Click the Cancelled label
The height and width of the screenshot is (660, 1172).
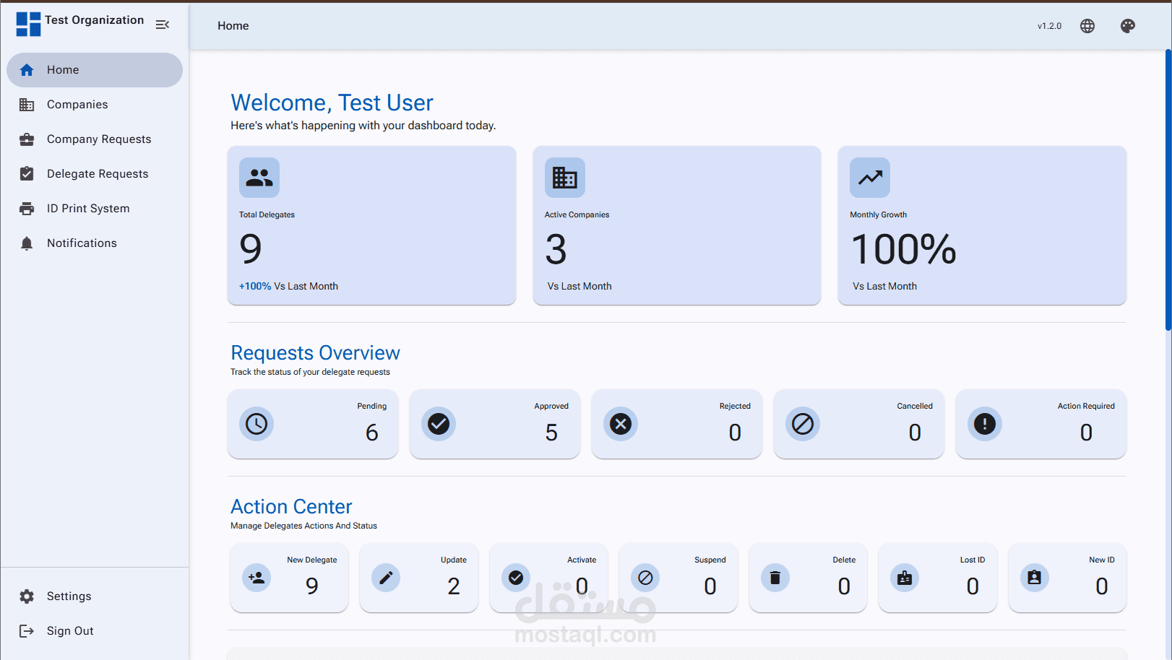pos(915,406)
